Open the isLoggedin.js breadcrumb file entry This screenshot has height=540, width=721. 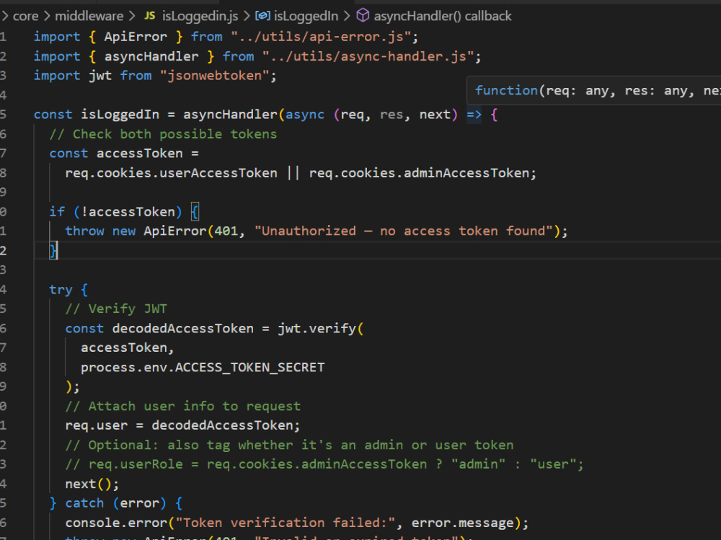[x=200, y=16]
